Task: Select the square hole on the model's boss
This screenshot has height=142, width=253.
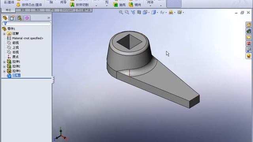Action: [129, 42]
